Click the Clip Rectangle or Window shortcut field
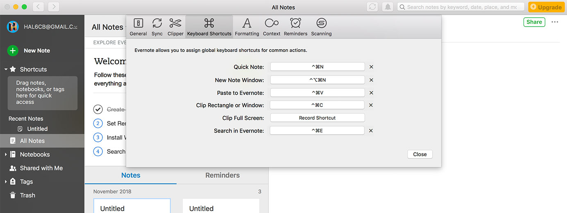 [x=317, y=105]
